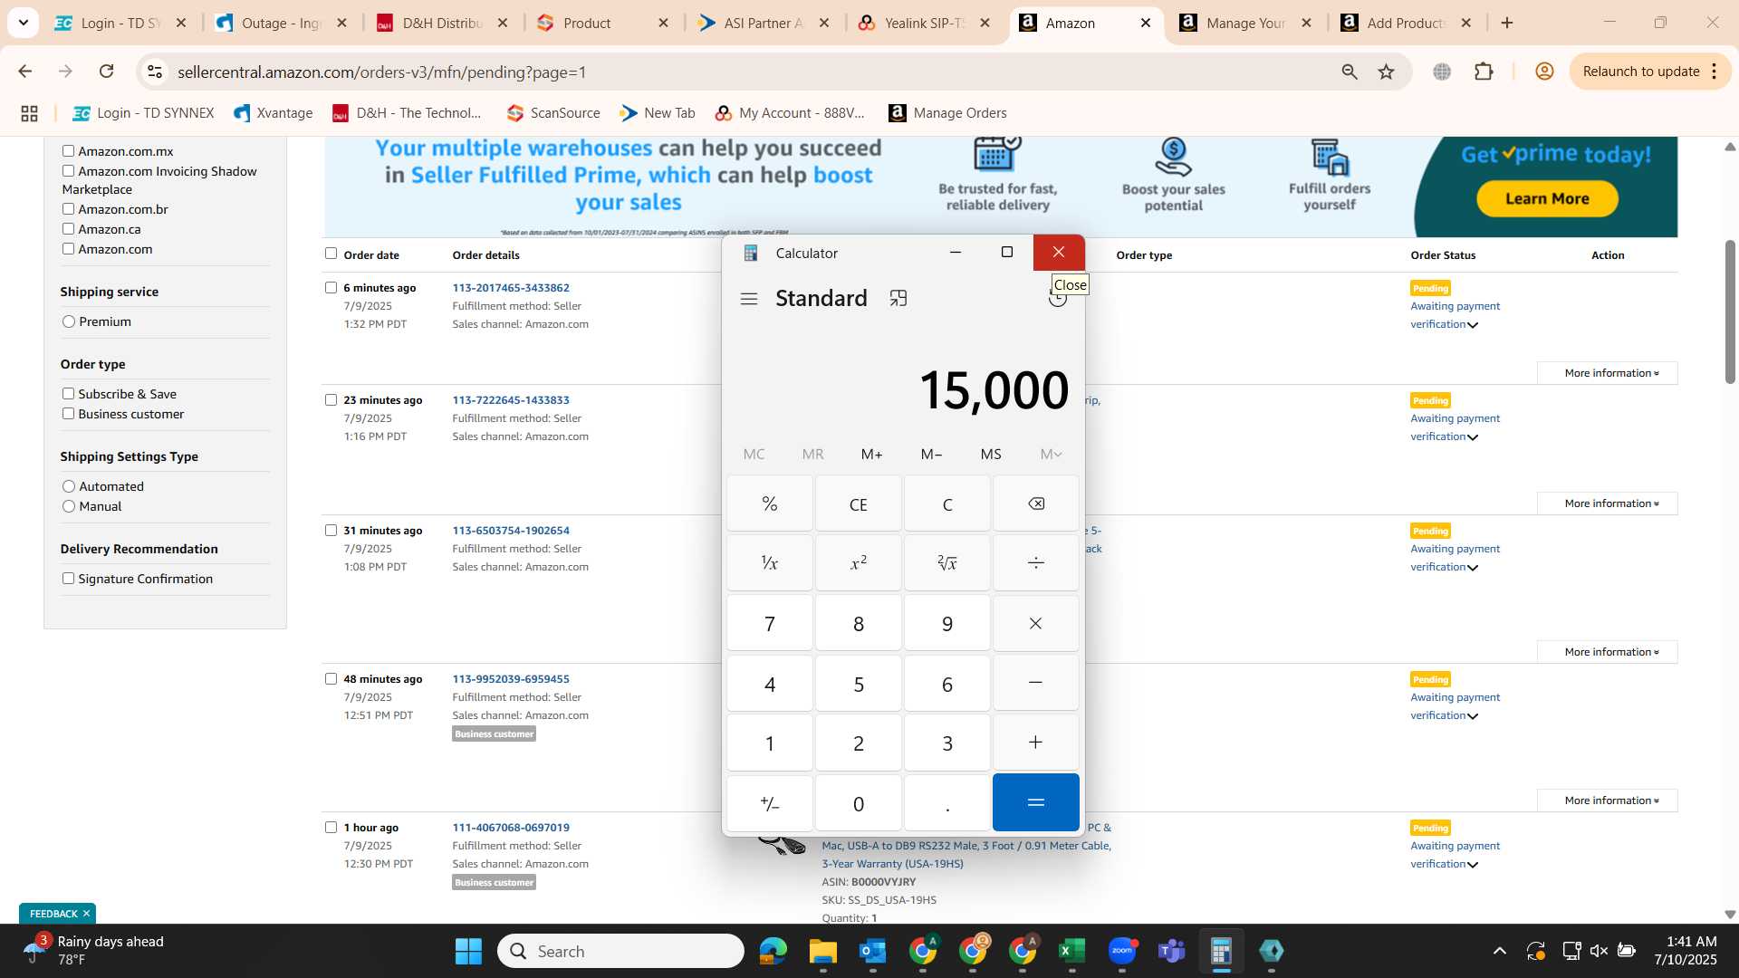This screenshot has height=978, width=1739.
Task: Open a new tab with the plus icon
Action: tap(1507, 23)
